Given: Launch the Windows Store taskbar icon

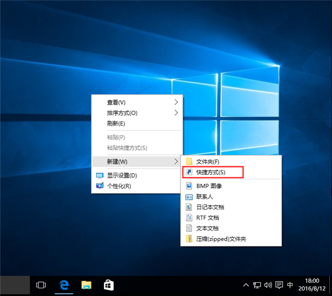Looking at the screenshot, I should tap(109, 285).
